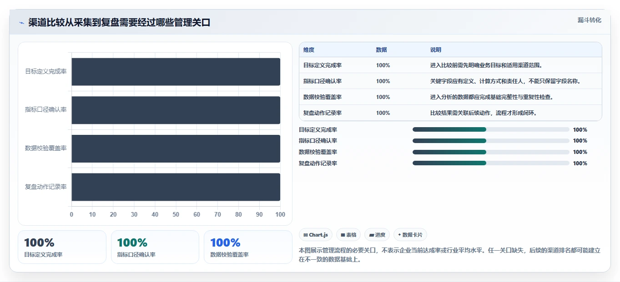Click the 100% value beside 数据校验覆盖率 progress bar

[x=580, y=152]
